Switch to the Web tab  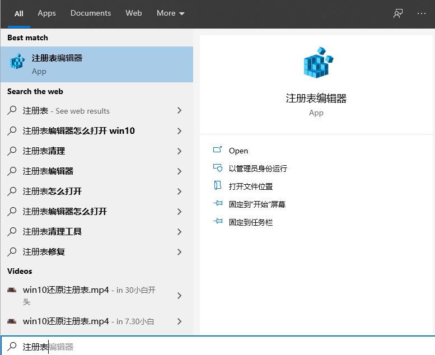coord(133,13)
